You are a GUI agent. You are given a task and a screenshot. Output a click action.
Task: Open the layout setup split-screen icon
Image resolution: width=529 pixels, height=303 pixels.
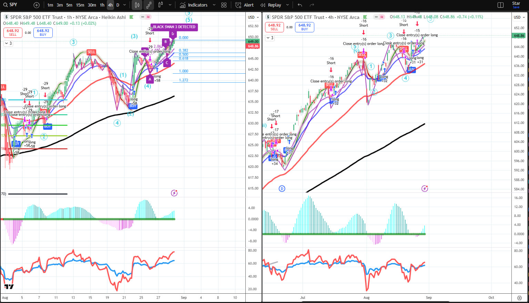click(x=501, y=5)
